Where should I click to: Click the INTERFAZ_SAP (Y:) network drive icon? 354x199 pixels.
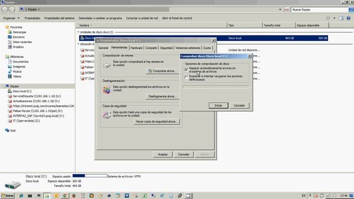(x=10, y=116)
